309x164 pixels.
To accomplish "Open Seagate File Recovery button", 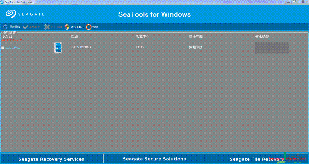I will [256, 159].
